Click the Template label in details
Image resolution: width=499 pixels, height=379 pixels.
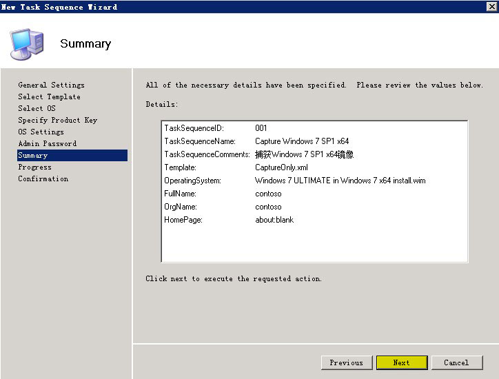[x=180, y=167]
